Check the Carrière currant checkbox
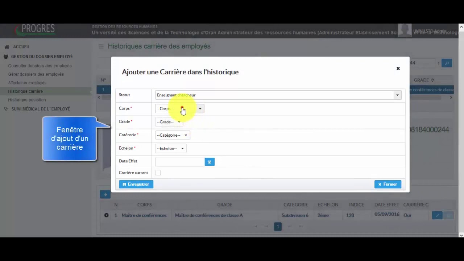 (x=158, y=173)
